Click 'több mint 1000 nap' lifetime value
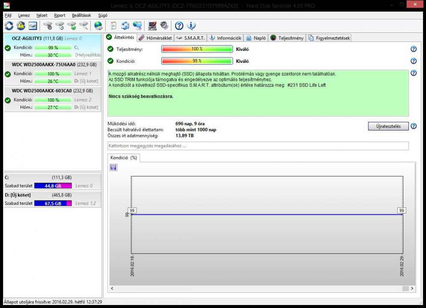Screen dimensions: 426x308 coord(196,130)
